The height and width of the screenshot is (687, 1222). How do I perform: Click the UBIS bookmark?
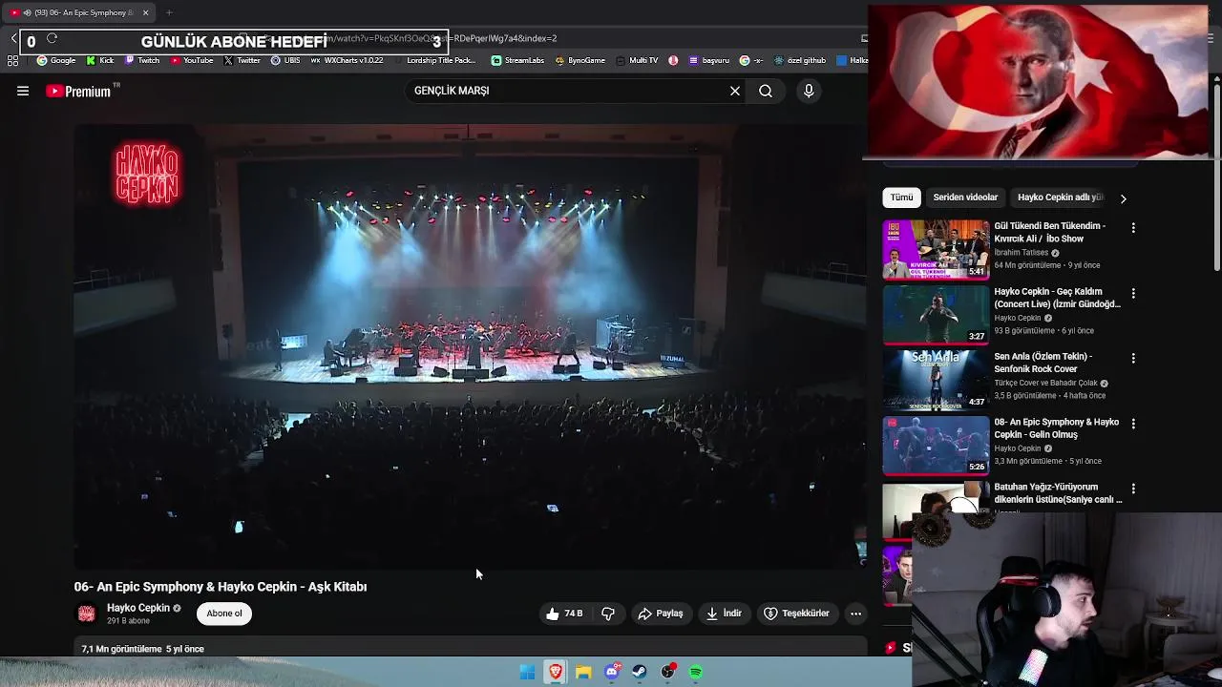(285, 60)
